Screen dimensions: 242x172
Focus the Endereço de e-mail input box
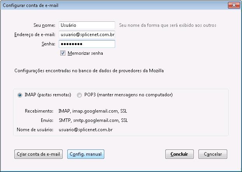(87, 35)
